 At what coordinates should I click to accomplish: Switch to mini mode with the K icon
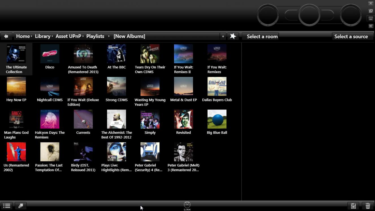(x=371, y=26)
